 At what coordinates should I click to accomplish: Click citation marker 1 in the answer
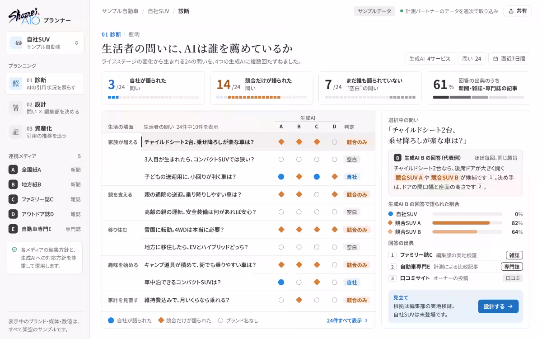pyautogui.click(x=491, y=177)
